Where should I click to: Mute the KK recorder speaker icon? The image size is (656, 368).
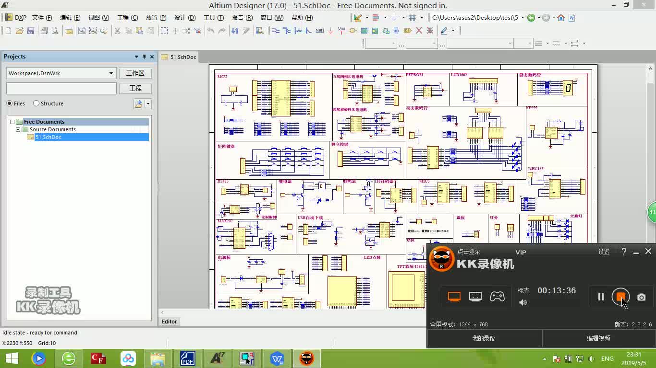[523, 302]
